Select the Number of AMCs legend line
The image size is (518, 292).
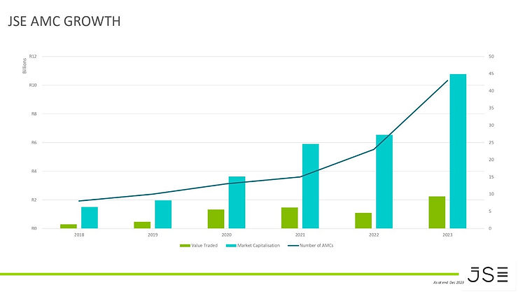(x=293, y=245)
